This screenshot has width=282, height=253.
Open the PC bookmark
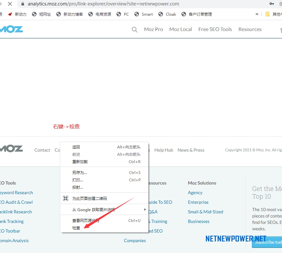[123, 14]
